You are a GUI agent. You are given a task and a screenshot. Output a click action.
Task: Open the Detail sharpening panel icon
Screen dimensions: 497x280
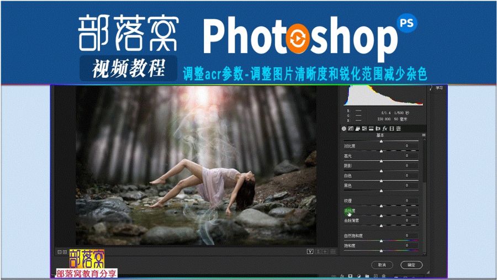pyautogui.click(x=357, y=129)
